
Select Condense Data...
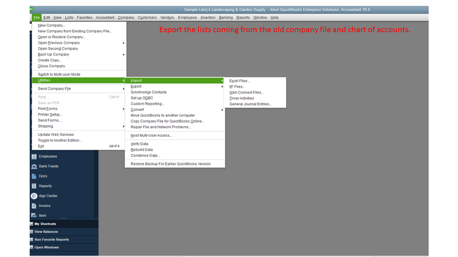coord(145,155)
